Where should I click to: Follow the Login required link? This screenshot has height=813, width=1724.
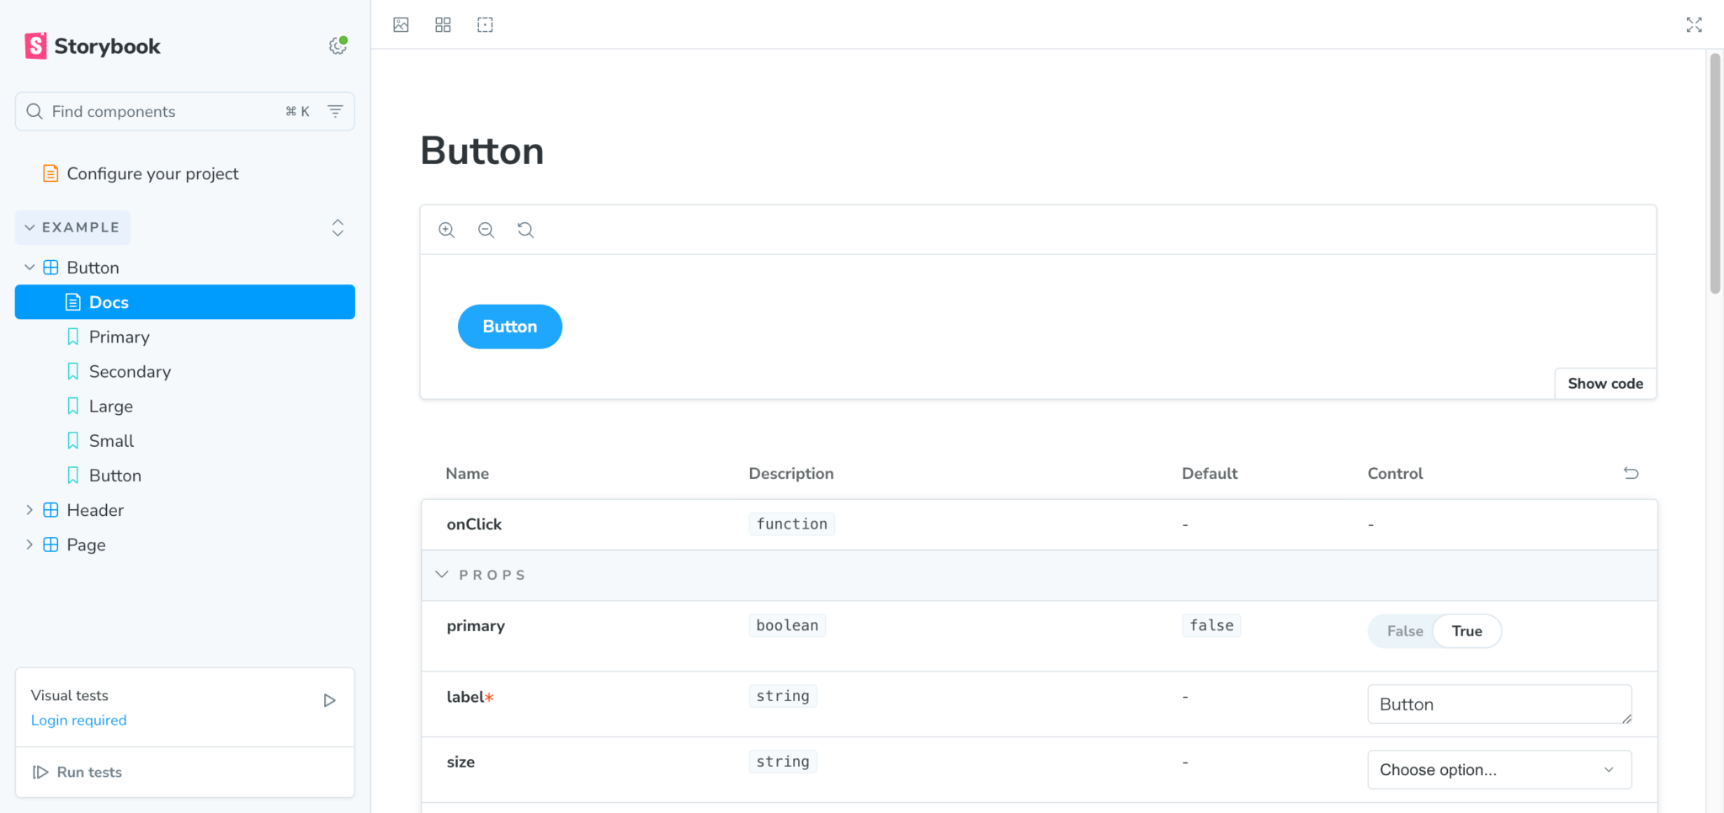click(x=79, y=720)
